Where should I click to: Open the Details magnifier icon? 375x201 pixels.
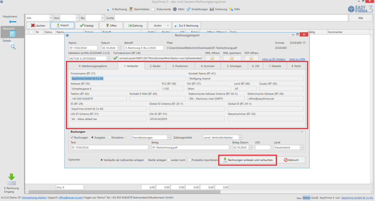[13, 47]
